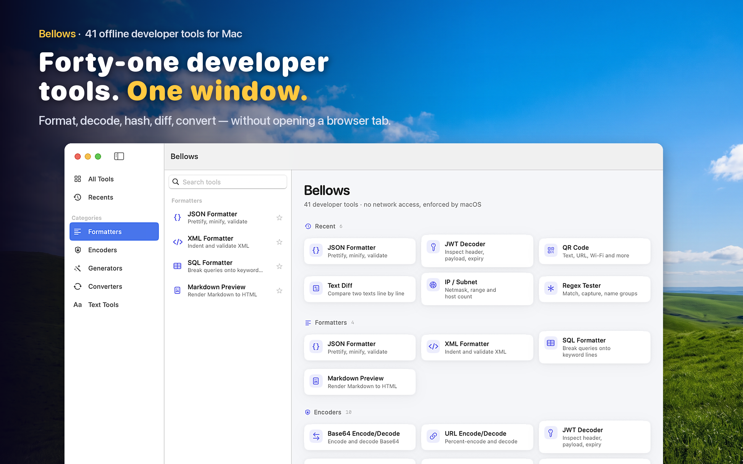Click the JWT Decoder key icon under Recent
The height and width of the screenshot is (464, 743).
pos(433,247)
